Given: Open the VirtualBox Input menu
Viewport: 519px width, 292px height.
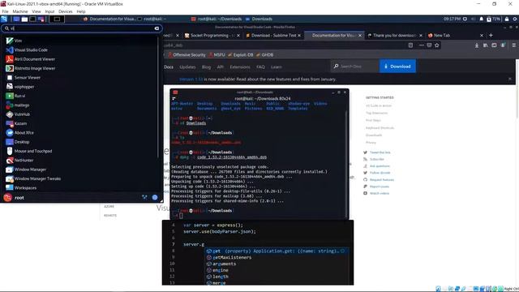Looking at the screenshot, I should [x=49, y=11].
